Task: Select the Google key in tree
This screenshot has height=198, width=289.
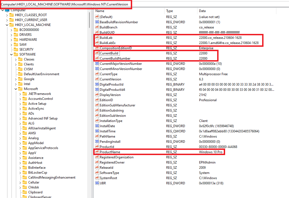Action: 29,79
